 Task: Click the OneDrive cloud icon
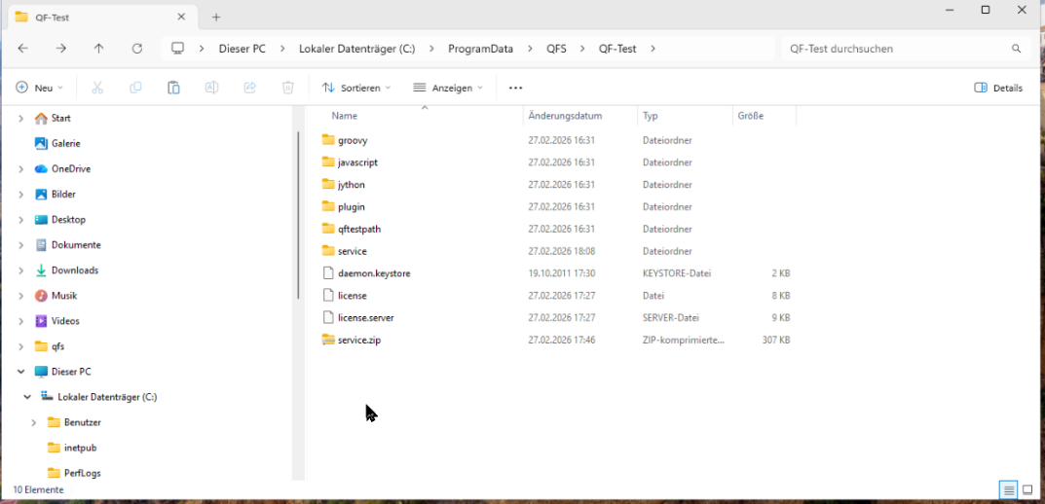(x=41, y=168)
